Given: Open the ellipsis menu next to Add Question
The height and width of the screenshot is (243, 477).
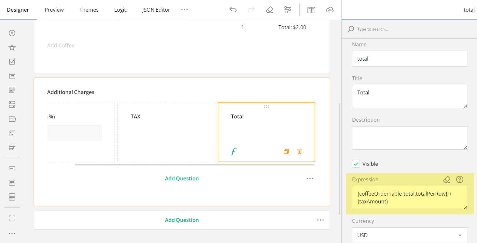Looking at the screenshot, I should [x=310, y=178].
